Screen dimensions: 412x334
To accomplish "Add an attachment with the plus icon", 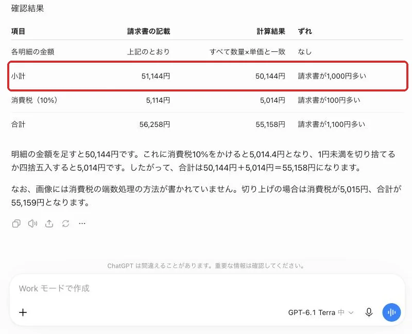I will coord(23,312).
